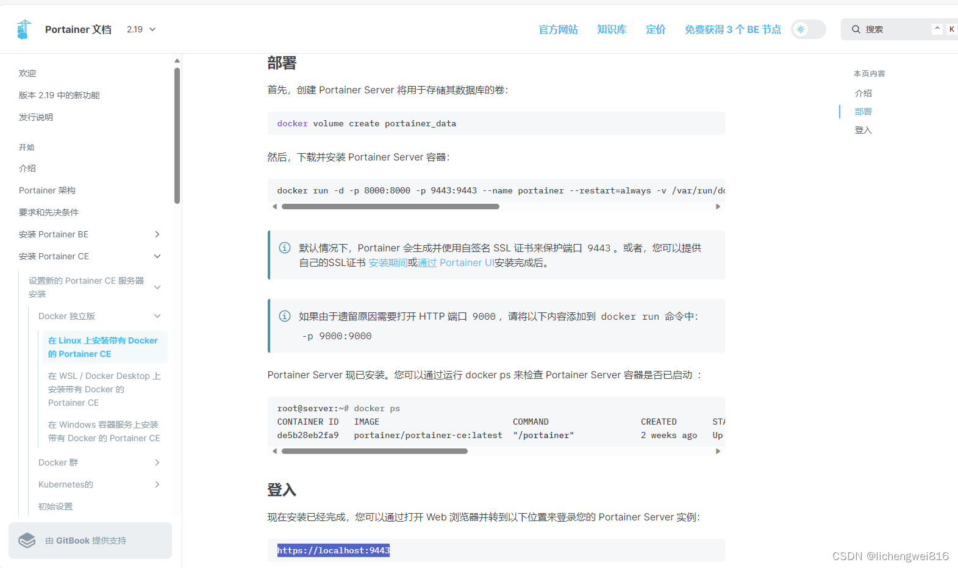Open the 2.19 version dropdown
Image resolution: width=958 pixels, height=568 pixels.
[141, 29]
